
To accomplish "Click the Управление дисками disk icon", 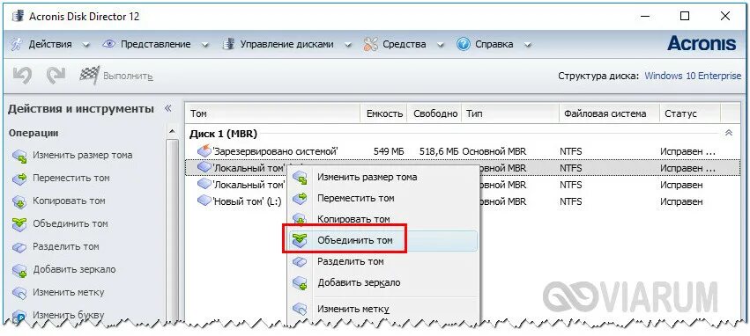I will coord(228,44).
